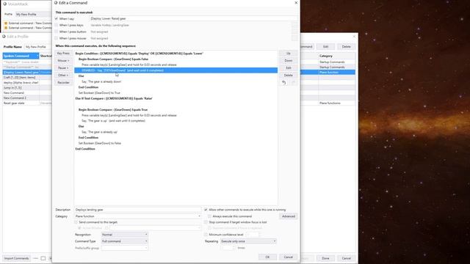
Task: Open the Command Type dropdown set to Full command
Action: pos(124,241)
